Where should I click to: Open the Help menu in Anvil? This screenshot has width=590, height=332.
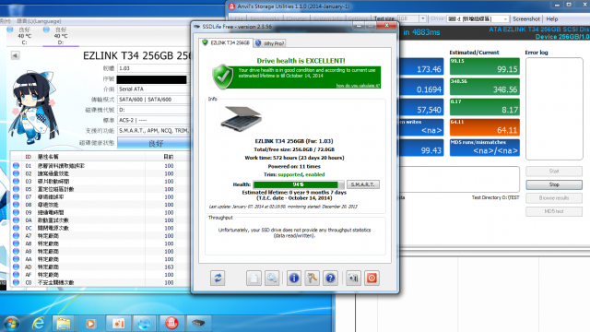pyautogui.click(x=552, y=18)
